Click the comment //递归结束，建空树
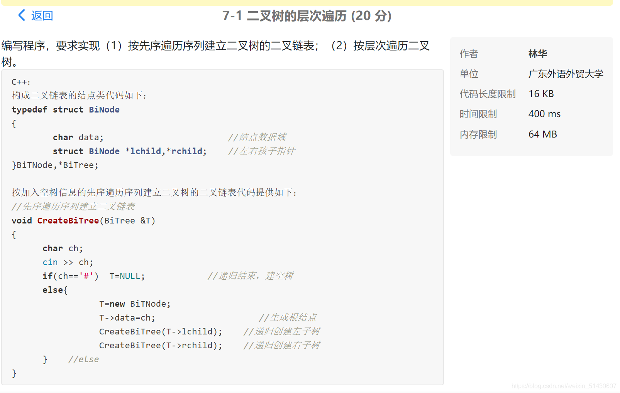Image resolution: width=620 pixels, height=393 pixels. tap(251, 276)
